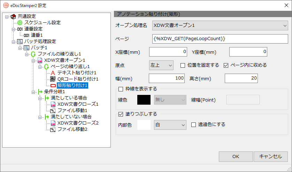Viewport: 292px width, 172px height.
Task: Collapse the バッチ処理設定 tree node
Action: click(x=13, y=42)
